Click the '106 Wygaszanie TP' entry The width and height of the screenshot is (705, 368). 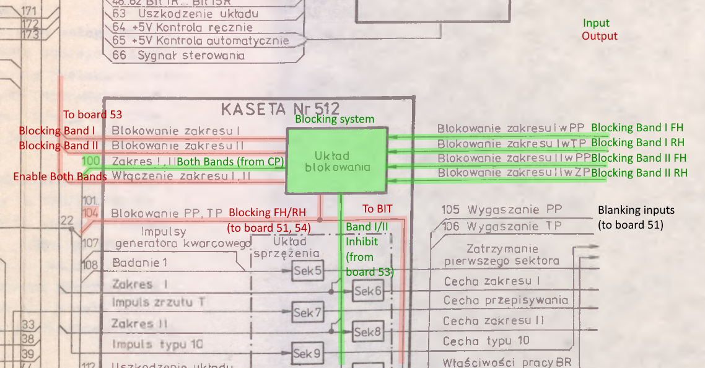coord(502,226)
